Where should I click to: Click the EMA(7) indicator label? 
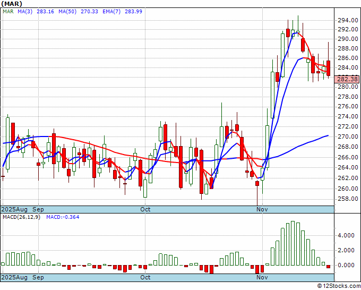(x=111, y=12)
